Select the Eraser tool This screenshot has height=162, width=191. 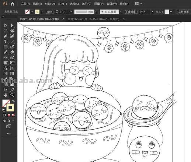click(x=12, y=52)
